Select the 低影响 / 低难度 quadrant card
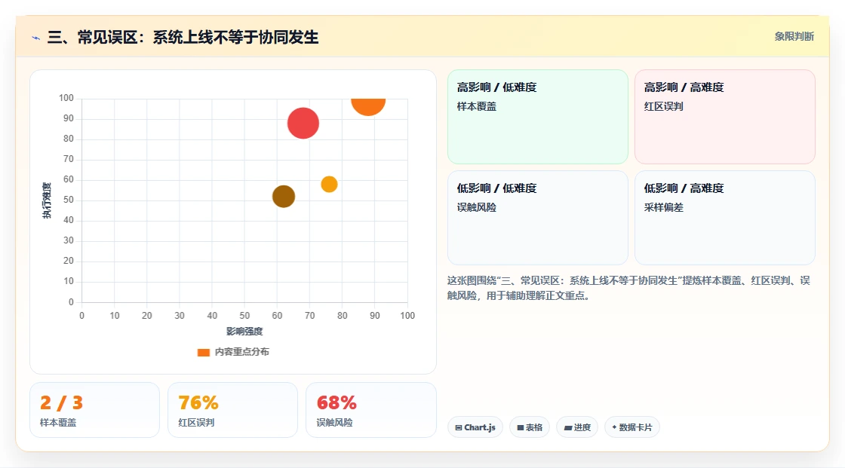 point(538,218)
